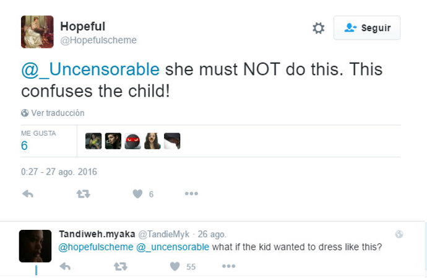The image size is (427, 280).
Task: Click the Seguir follow button
Action: tap(366, 28)
